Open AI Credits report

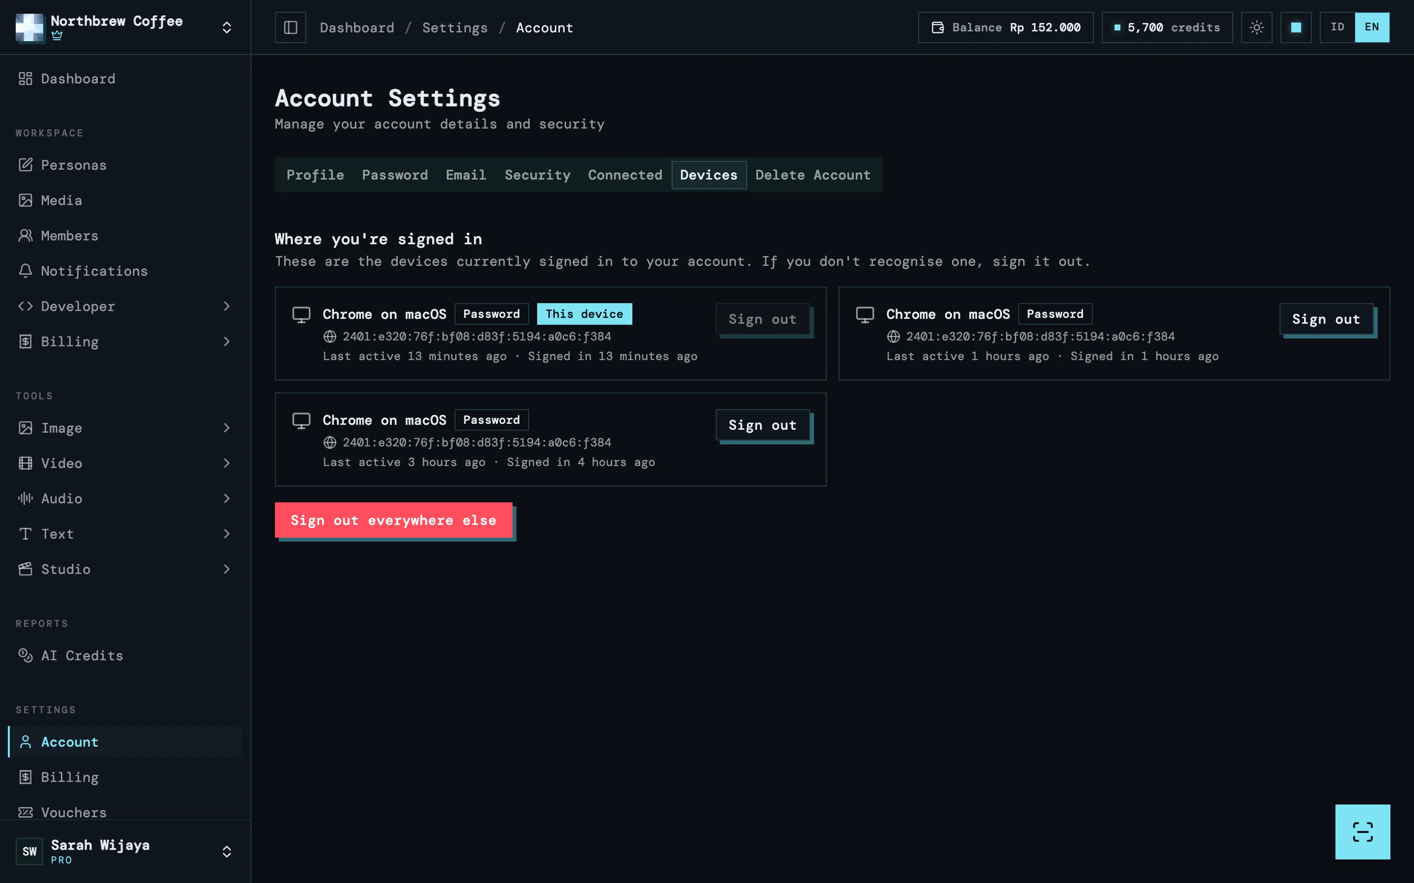click(x=125, y=655)
